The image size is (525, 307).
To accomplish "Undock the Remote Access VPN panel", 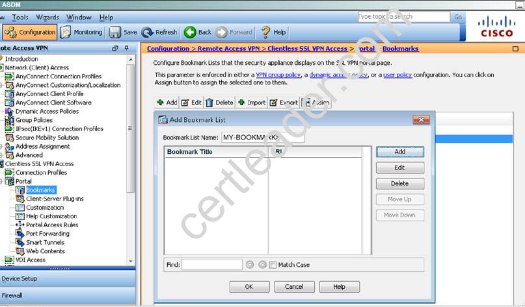I will [x=115, y=48].
